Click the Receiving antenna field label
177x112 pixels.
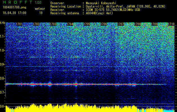coord(65,13)
